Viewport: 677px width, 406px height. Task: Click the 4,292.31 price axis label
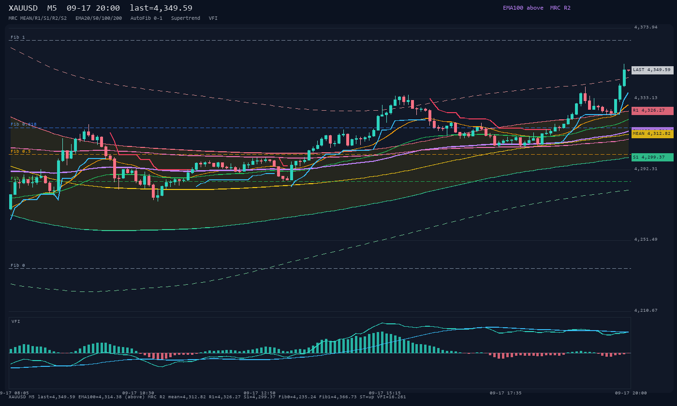point(646,169)
